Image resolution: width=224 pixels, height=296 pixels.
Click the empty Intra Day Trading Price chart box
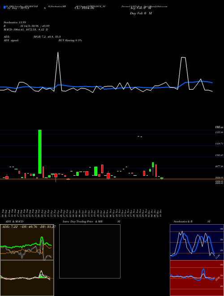90,251
